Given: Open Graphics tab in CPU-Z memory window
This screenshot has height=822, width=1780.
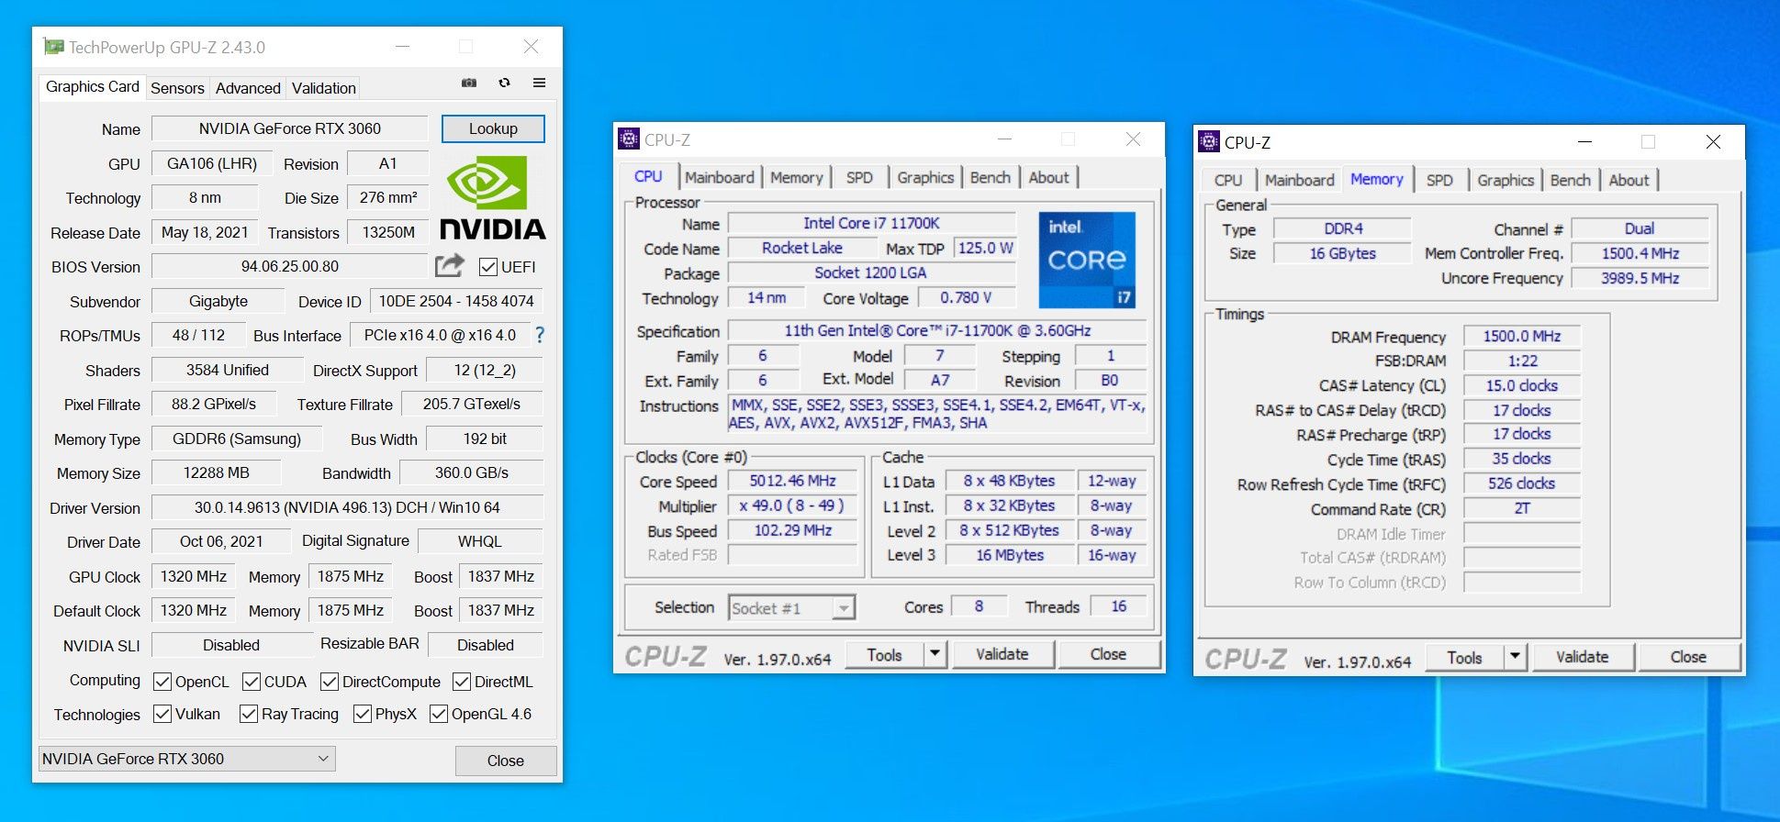Looking at the screenshot, I should 1506,180.
